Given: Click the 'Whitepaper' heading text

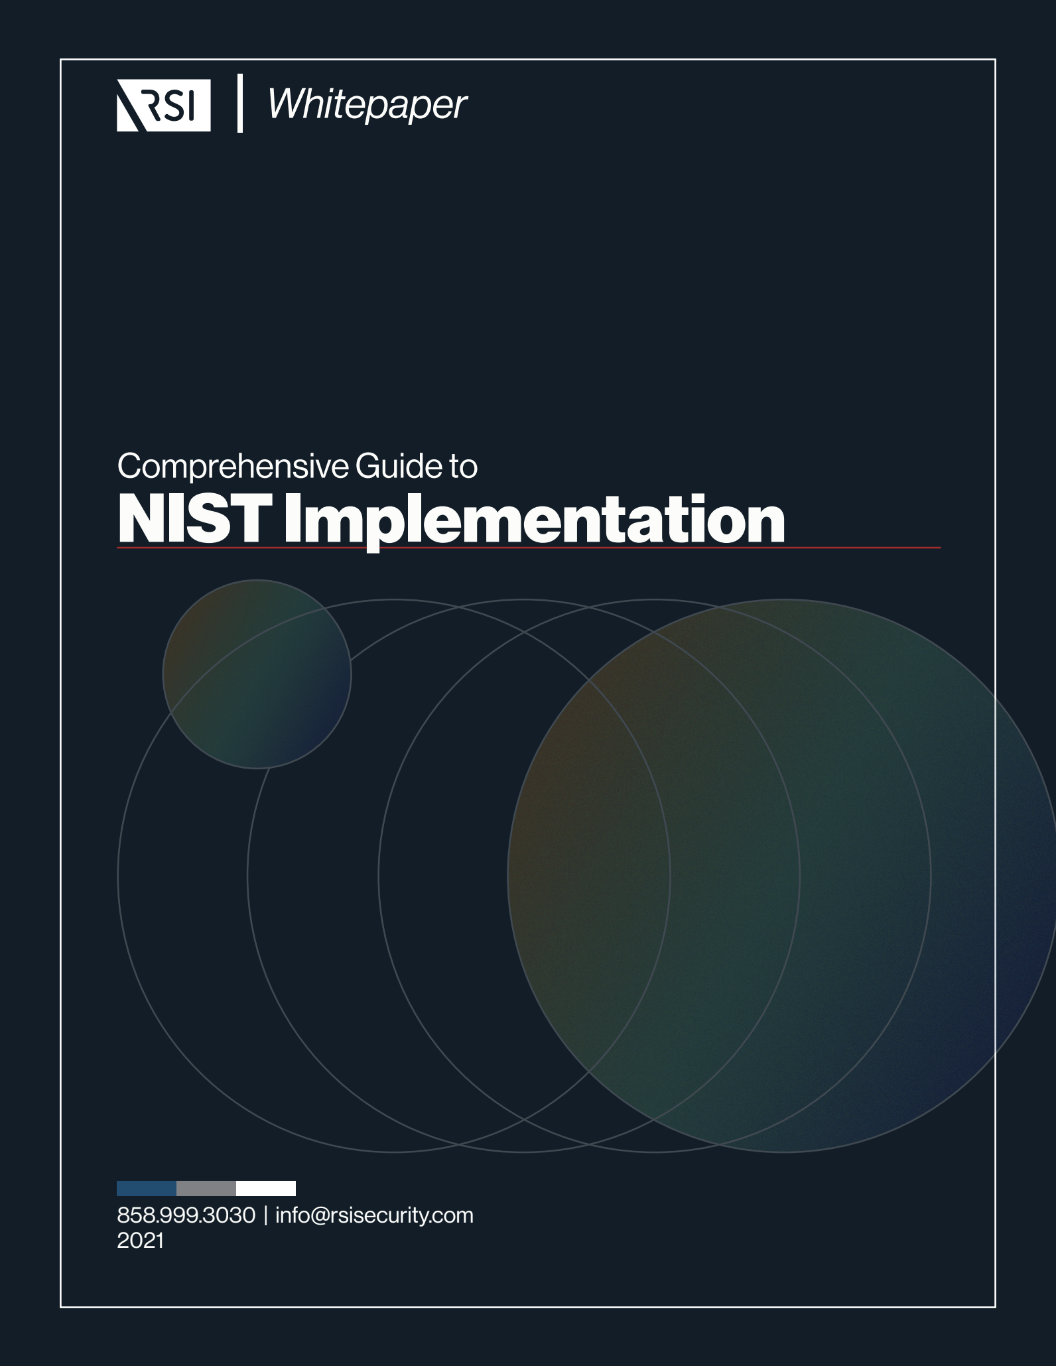Looking at the screenshot, I should pyautogui.click(x=367, y=106).
